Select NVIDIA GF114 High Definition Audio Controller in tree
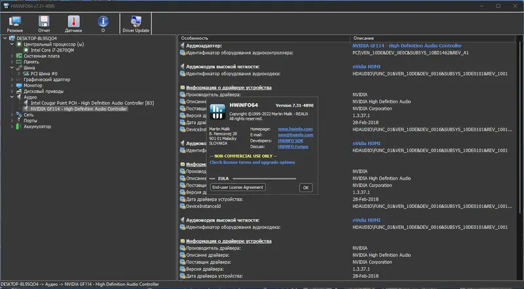 point(79,109)
